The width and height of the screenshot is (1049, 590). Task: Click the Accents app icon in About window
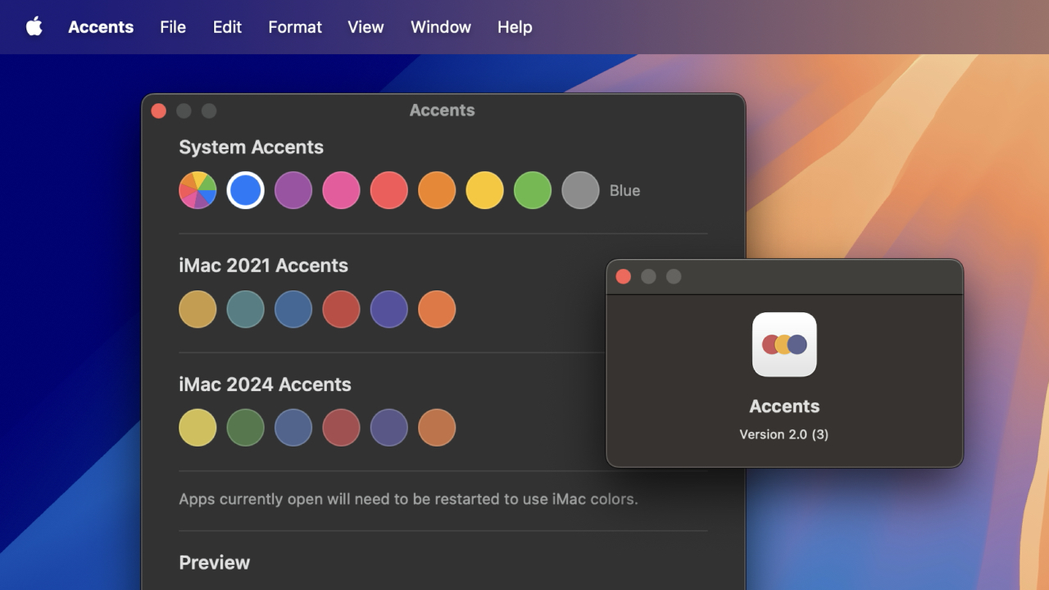(784, 344)
